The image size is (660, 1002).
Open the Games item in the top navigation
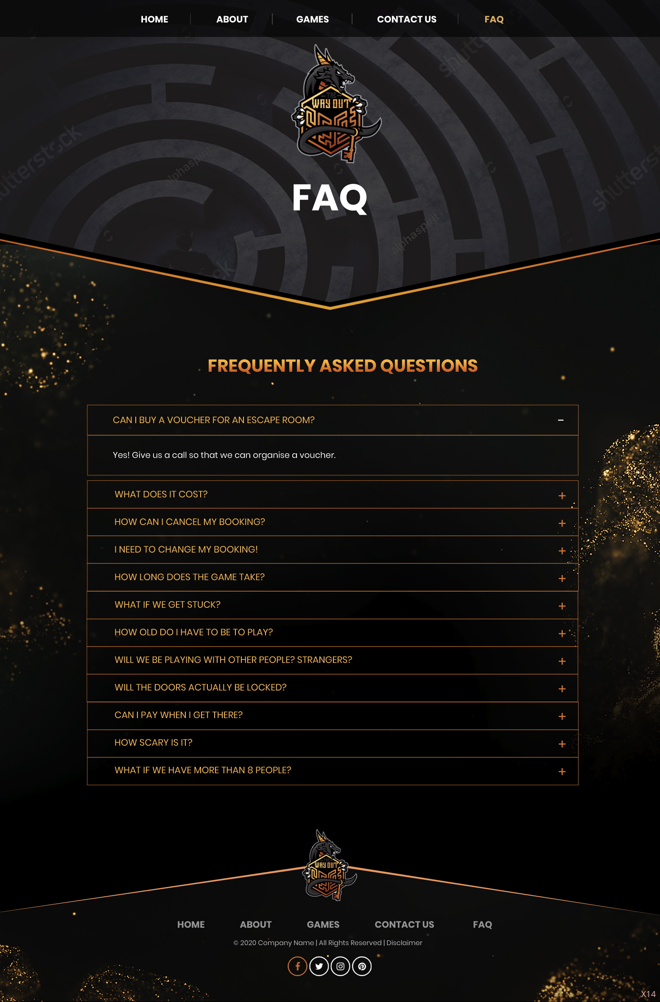(x=313, y=19)
